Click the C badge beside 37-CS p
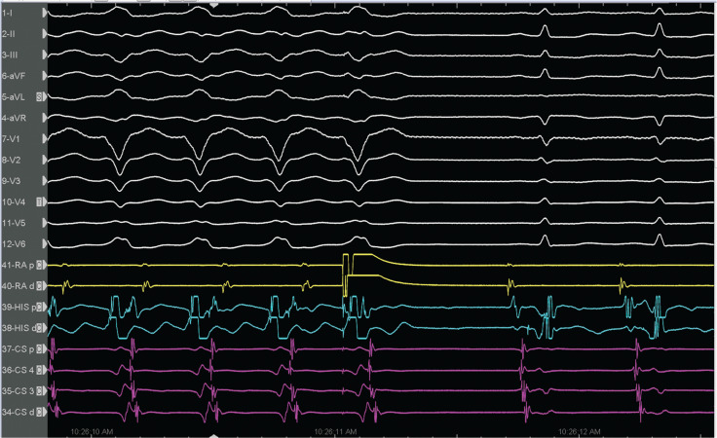This screenshot has height=438, width=717. coord(40,349)
